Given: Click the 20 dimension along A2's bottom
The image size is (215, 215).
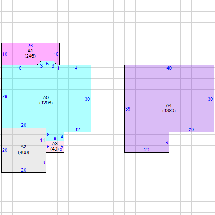Looking at the screenshot, I should (x=24, y=170).
